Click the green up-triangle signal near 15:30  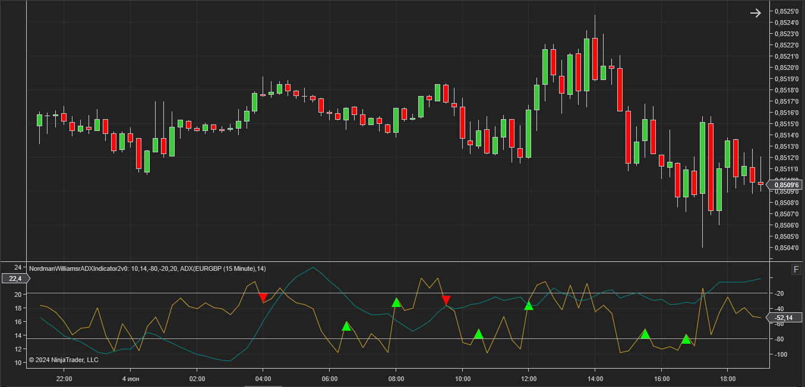[x=645, y=334]
